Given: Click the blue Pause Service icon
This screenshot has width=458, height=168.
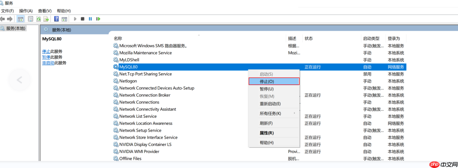Looking at the screenshot, I should pos(90,19).
